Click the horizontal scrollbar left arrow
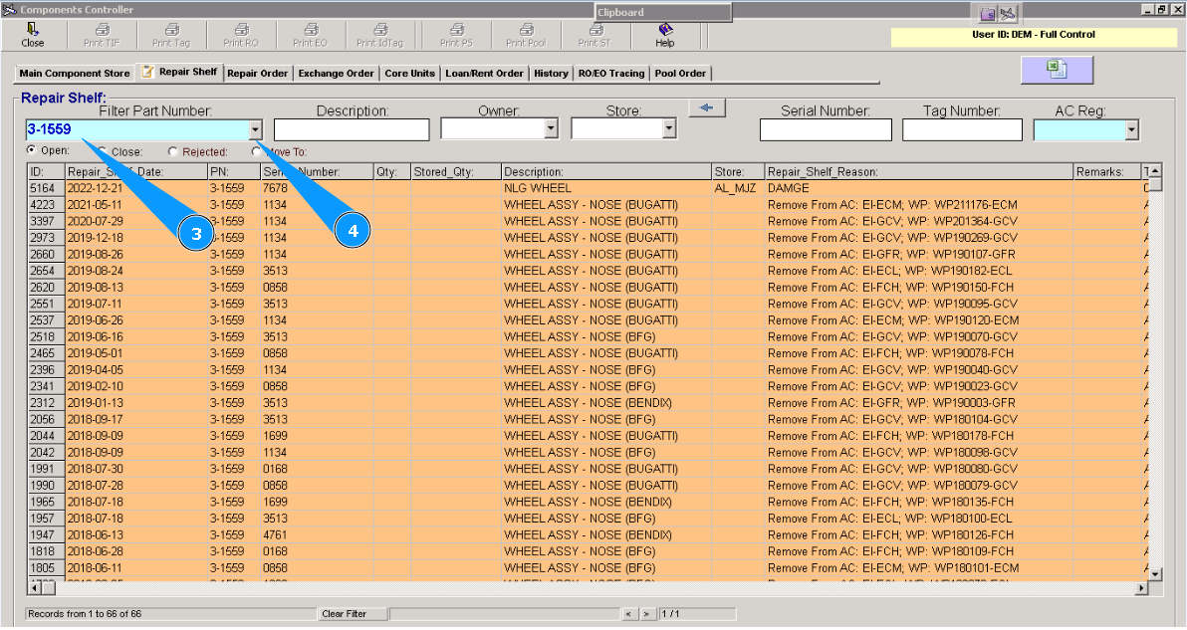This screenshot has width=1187, height=630. (34, 587)
